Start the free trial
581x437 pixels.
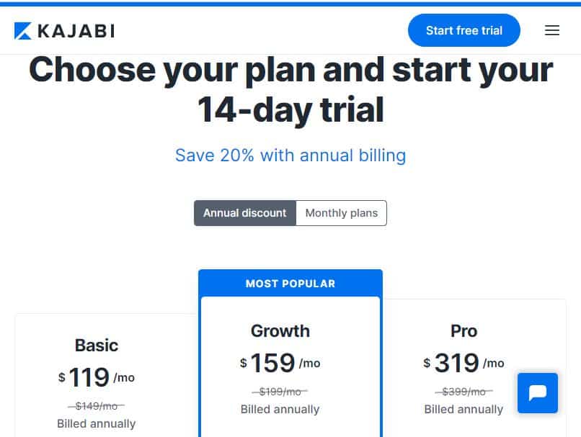[464, 30]
